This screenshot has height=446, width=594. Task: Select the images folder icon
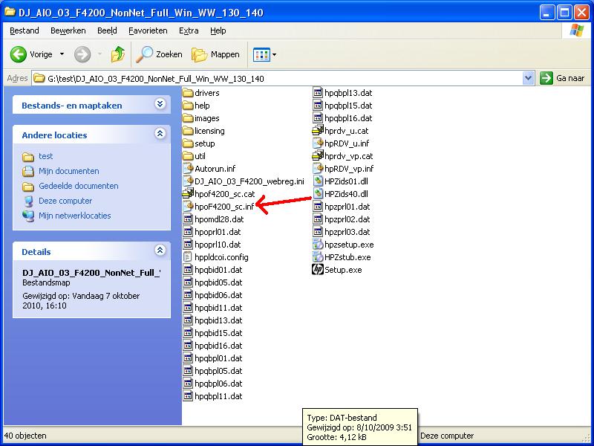(x=188, y=118)
